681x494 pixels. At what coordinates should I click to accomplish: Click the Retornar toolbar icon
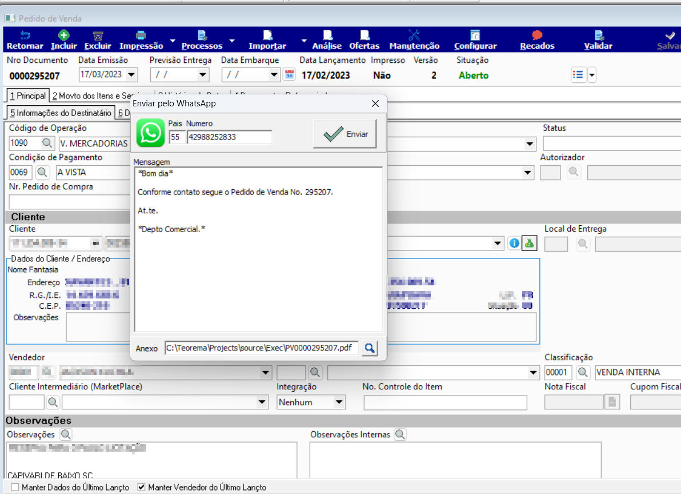coord(25,35)
